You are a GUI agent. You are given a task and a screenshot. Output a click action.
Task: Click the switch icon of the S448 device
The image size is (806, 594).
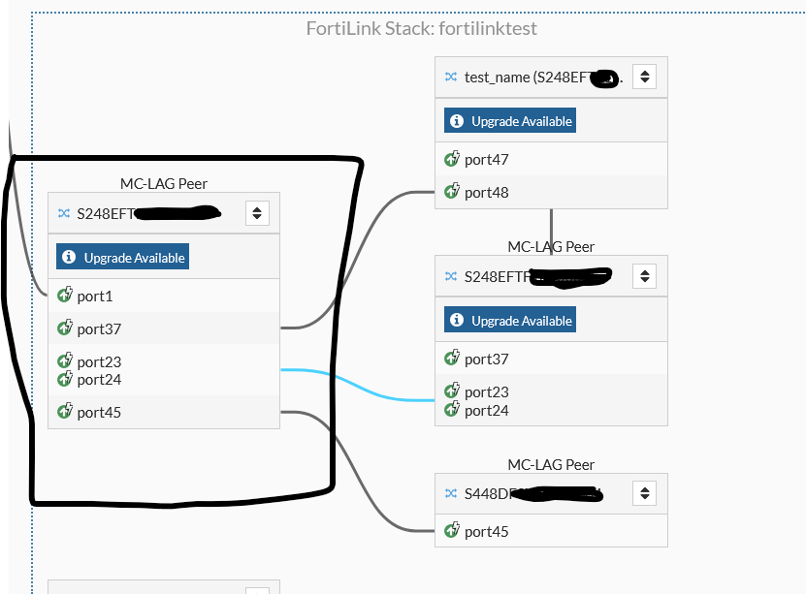pyautogui.click(x=451, y=494)
